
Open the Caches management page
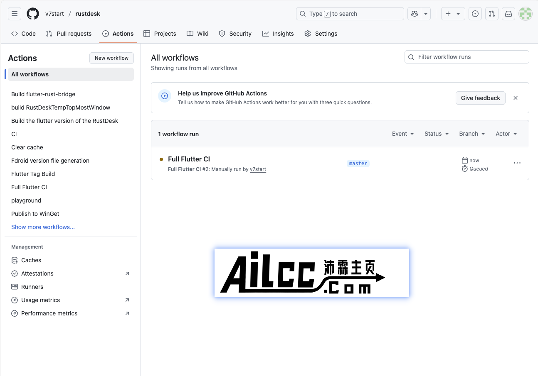pyautogui.click(x=31, y=260)
